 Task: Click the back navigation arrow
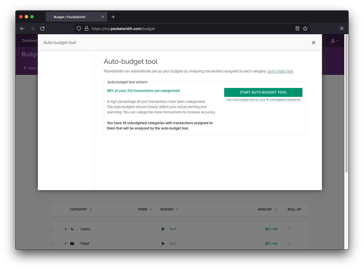coord(22,28)
